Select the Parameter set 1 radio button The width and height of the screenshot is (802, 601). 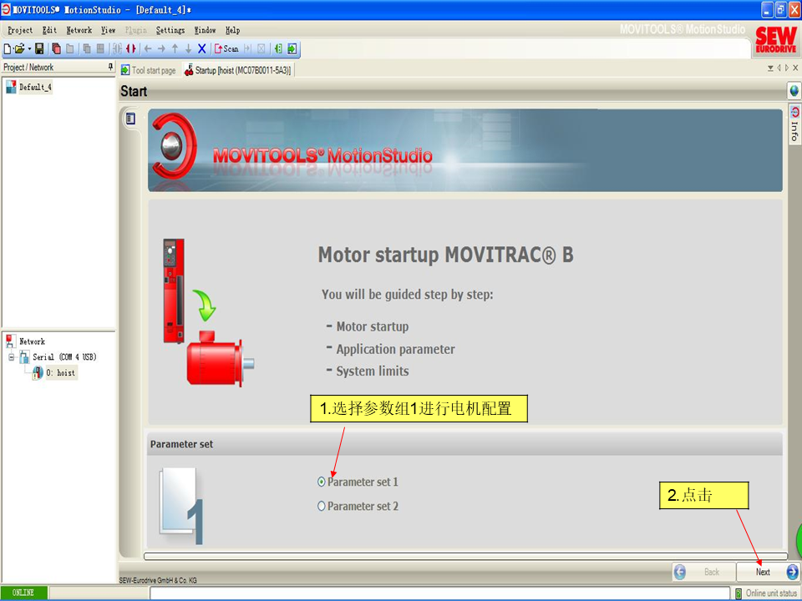322,482
